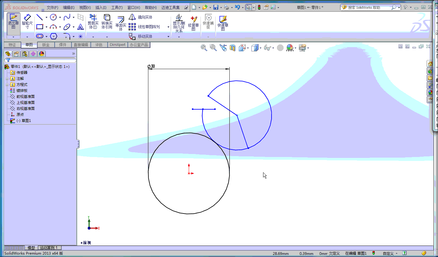Select the Centerpoint Arc tool
Image resolution: width=438 pixels, height=257 pixels.
(x=53, y=27)
